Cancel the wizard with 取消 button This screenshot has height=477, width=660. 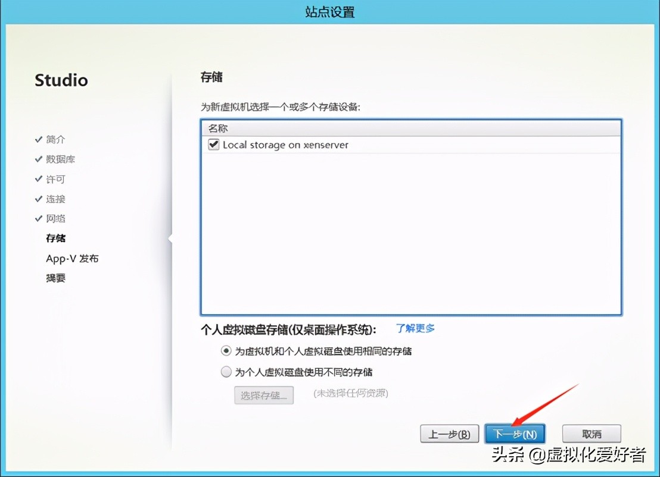pos(591,434)
